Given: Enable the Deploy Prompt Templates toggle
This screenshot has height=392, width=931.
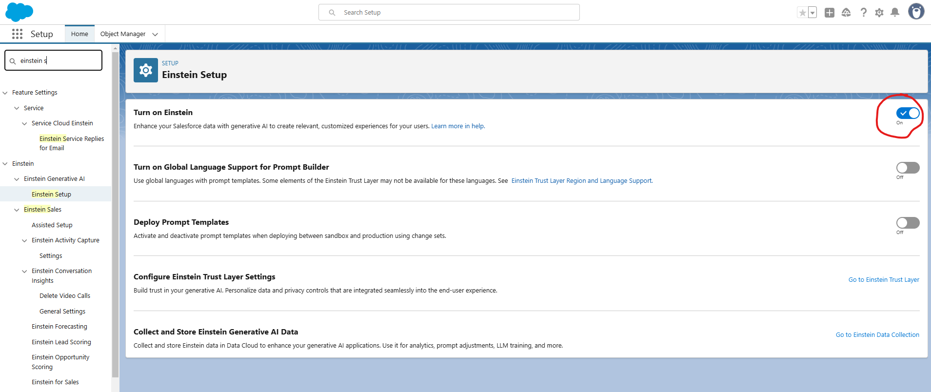Looking at the screenshot, I should [908, 223].
